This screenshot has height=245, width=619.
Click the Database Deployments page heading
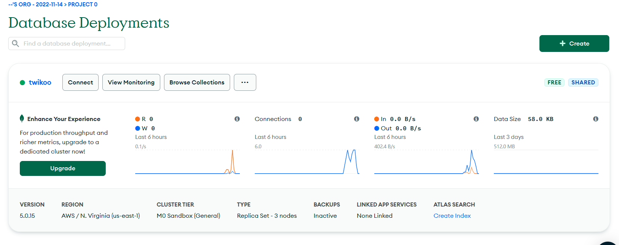89,23
